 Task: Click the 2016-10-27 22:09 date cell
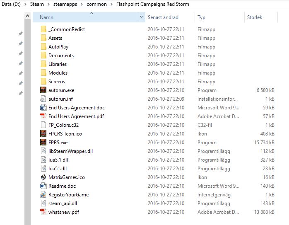pyautogui.click(x=166, y=99)
